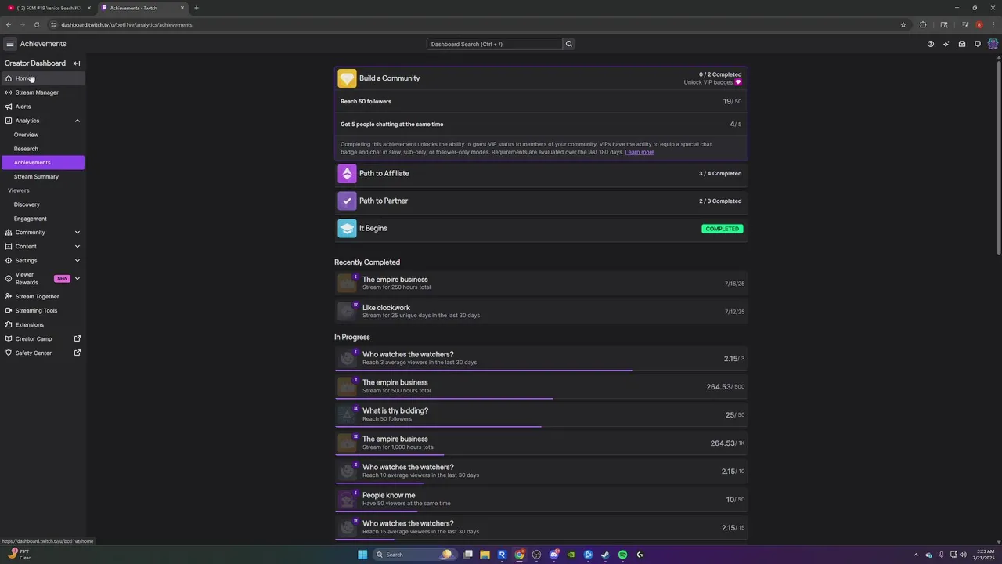Expand the Path to Partner achievement
The height and width of the screenshot is (564, 1002).
click(x=541, y=201)
